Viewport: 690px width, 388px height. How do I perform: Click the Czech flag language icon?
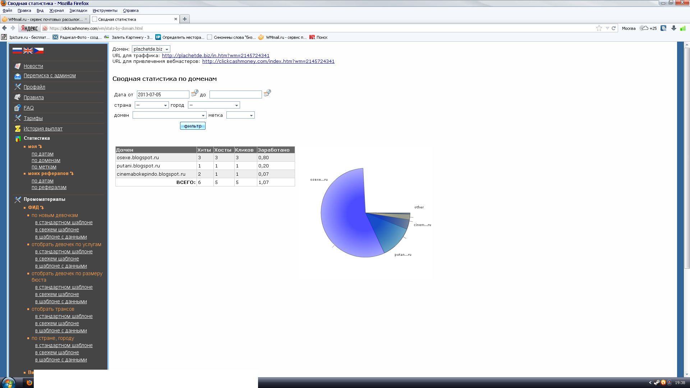pos(39,51)
